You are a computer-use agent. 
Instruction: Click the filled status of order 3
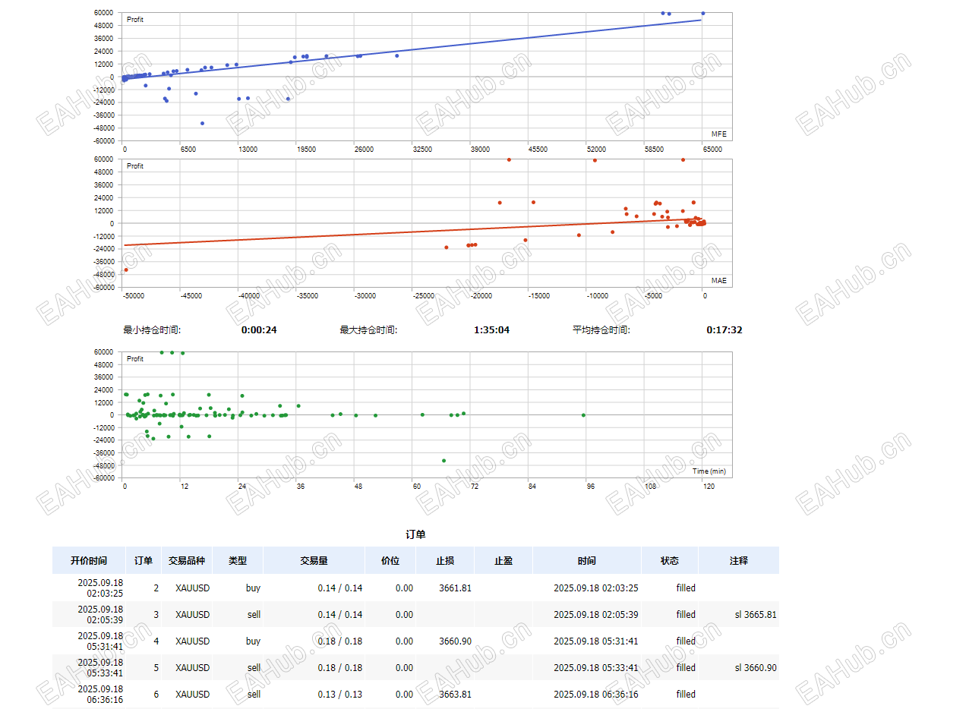pos(686,615)
